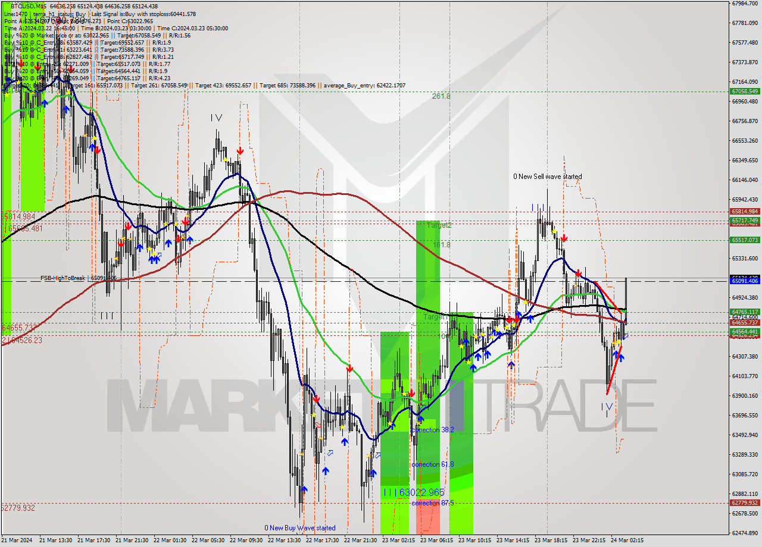
Task: Select the 'I I I 63022.965' wave label
Action: 414,492
